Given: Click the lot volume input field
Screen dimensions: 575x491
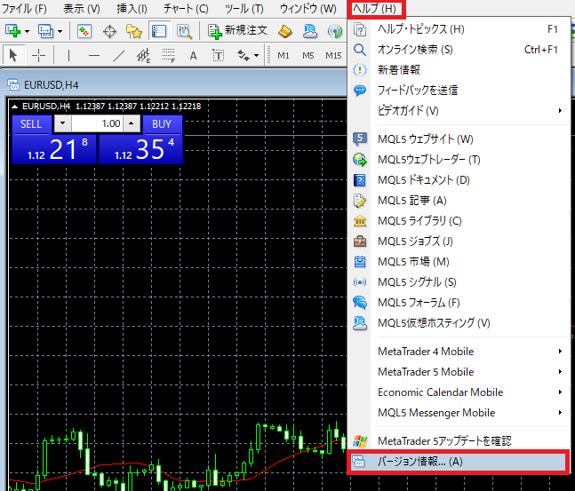Looking at the screenshot, I should (96, 123).
